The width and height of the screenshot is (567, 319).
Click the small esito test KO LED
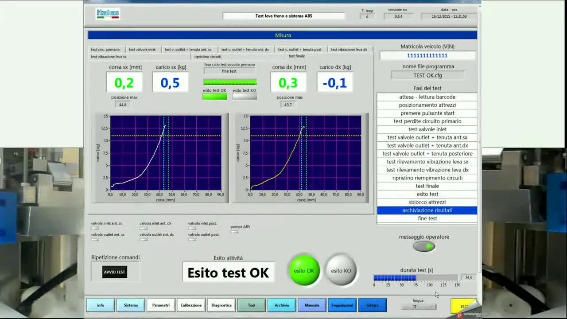(x=245, y=97)
